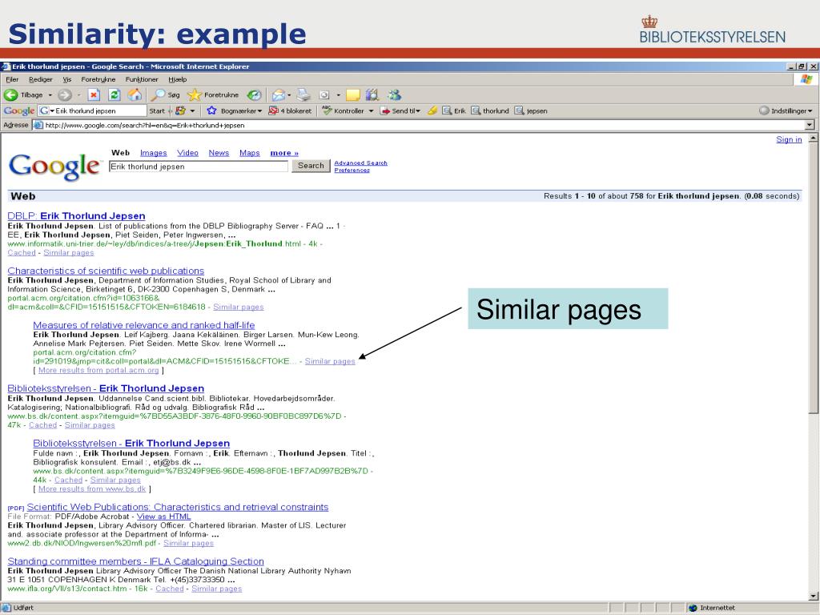The width and height of the screenshot is (820, 615).
Task: Open the Filer menu
Action: [x=12, y=79]
